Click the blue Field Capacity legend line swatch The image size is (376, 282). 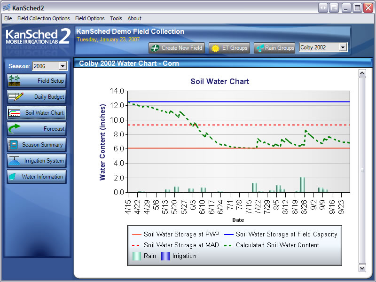228,234
